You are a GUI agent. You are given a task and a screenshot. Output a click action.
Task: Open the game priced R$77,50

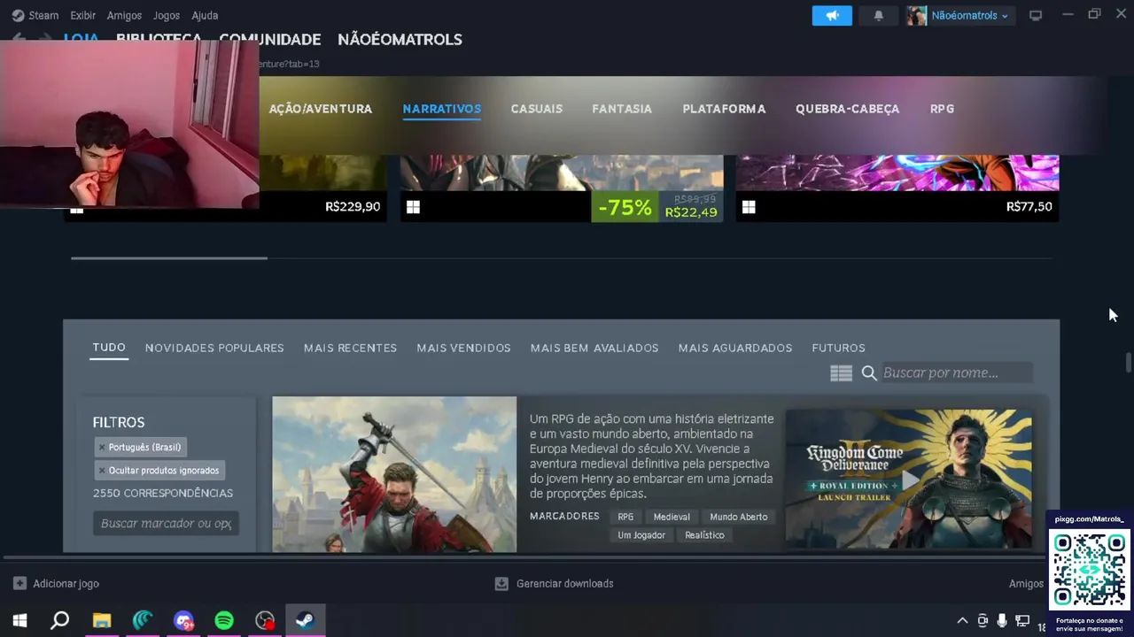coord(897,188)
